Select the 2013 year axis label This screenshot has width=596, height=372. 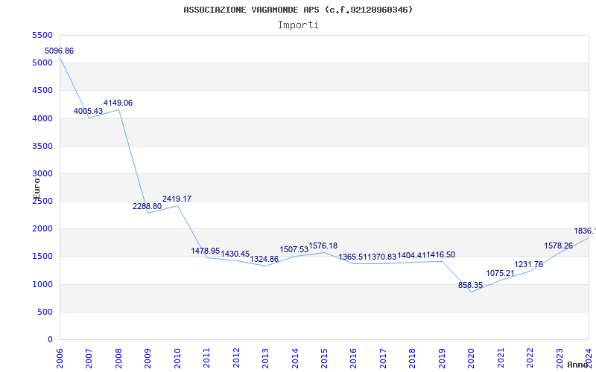pyautogui.click(x=265, y=358)
